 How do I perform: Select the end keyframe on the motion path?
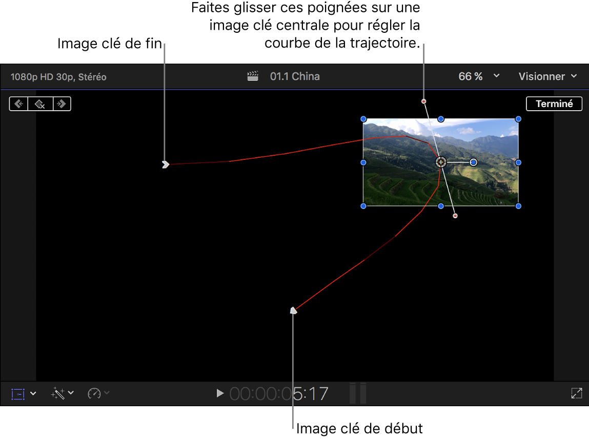pos(166,164)
